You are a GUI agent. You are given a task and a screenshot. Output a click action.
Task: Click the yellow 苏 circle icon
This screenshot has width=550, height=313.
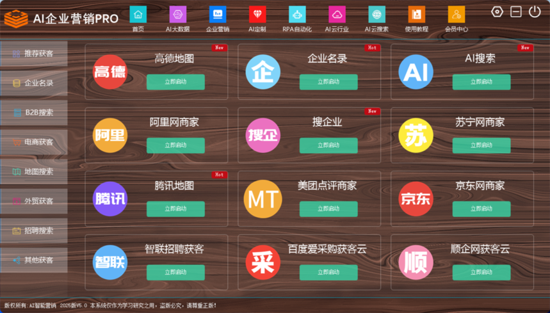416,135
